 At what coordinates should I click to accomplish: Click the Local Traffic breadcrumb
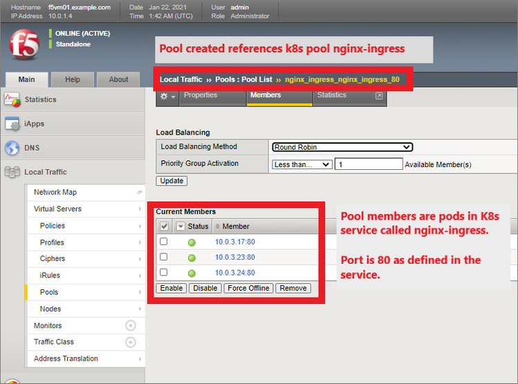pyautogui.click(x=181, y=79)
